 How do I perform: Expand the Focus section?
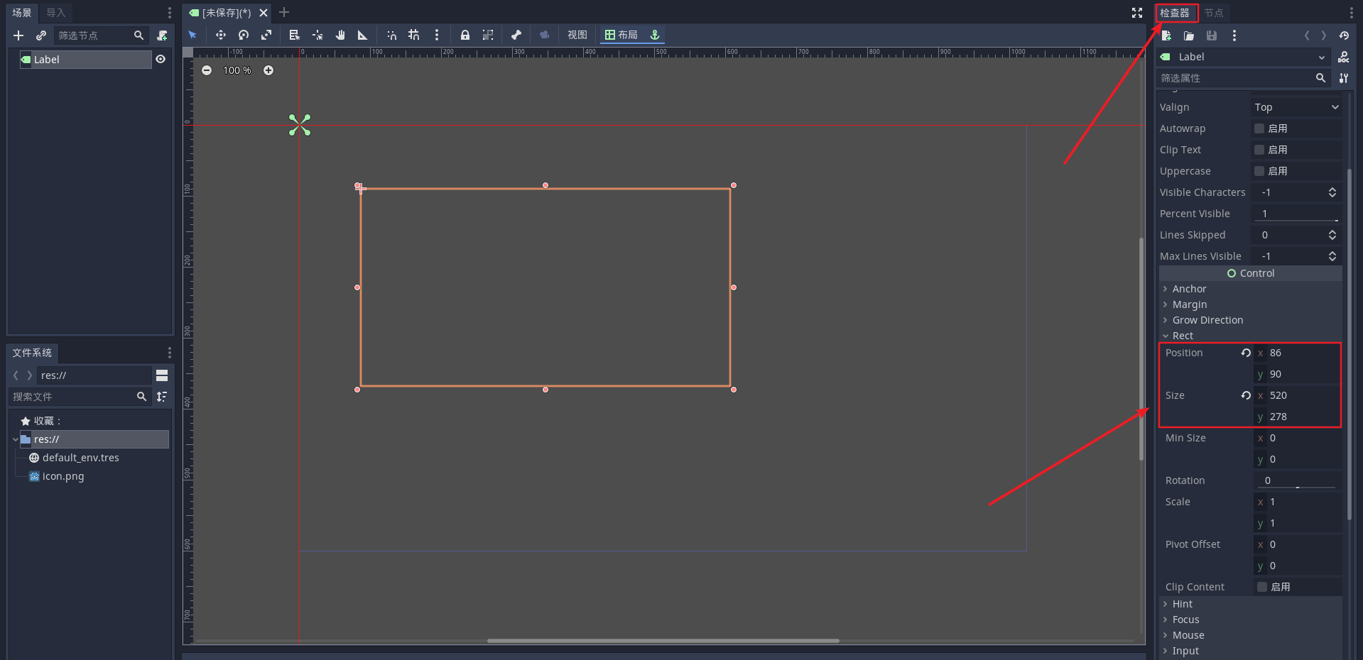(x=1250, y=620)
